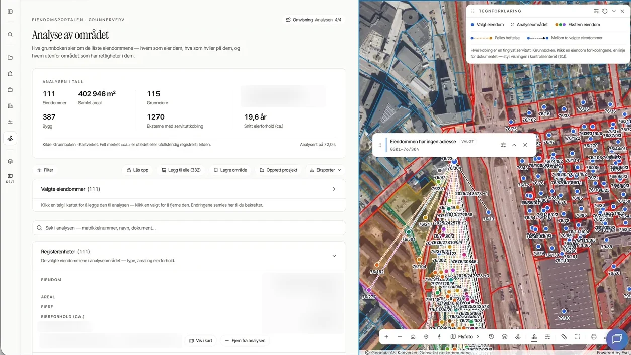Open the sliders icon in left sidebar

point(10,122)
